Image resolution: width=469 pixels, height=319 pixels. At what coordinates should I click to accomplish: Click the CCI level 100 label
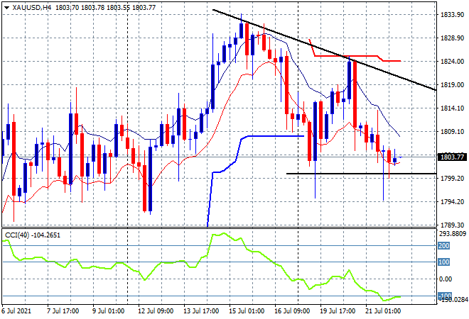[x=443, y=262]
